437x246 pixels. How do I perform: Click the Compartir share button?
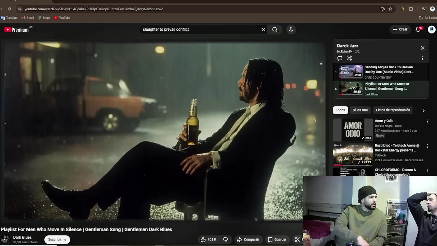point(248,240)
